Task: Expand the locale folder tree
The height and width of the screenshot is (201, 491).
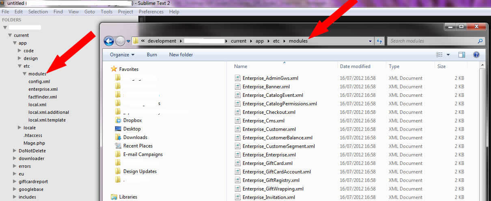Action: point(20,128)
